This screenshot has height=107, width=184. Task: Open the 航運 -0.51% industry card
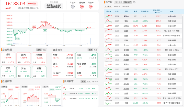39,72
